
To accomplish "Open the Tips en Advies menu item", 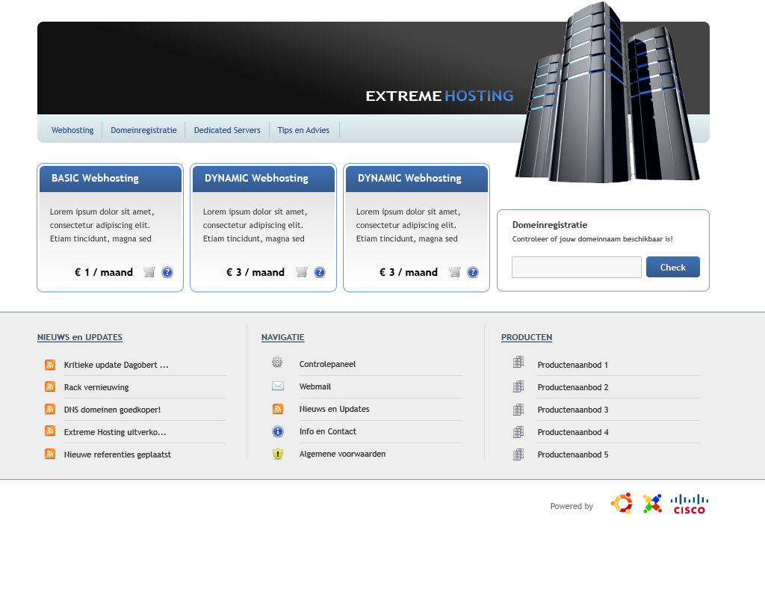I will (x=303, y=130).
